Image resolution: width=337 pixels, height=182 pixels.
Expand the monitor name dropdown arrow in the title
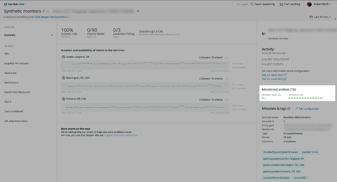138,11
